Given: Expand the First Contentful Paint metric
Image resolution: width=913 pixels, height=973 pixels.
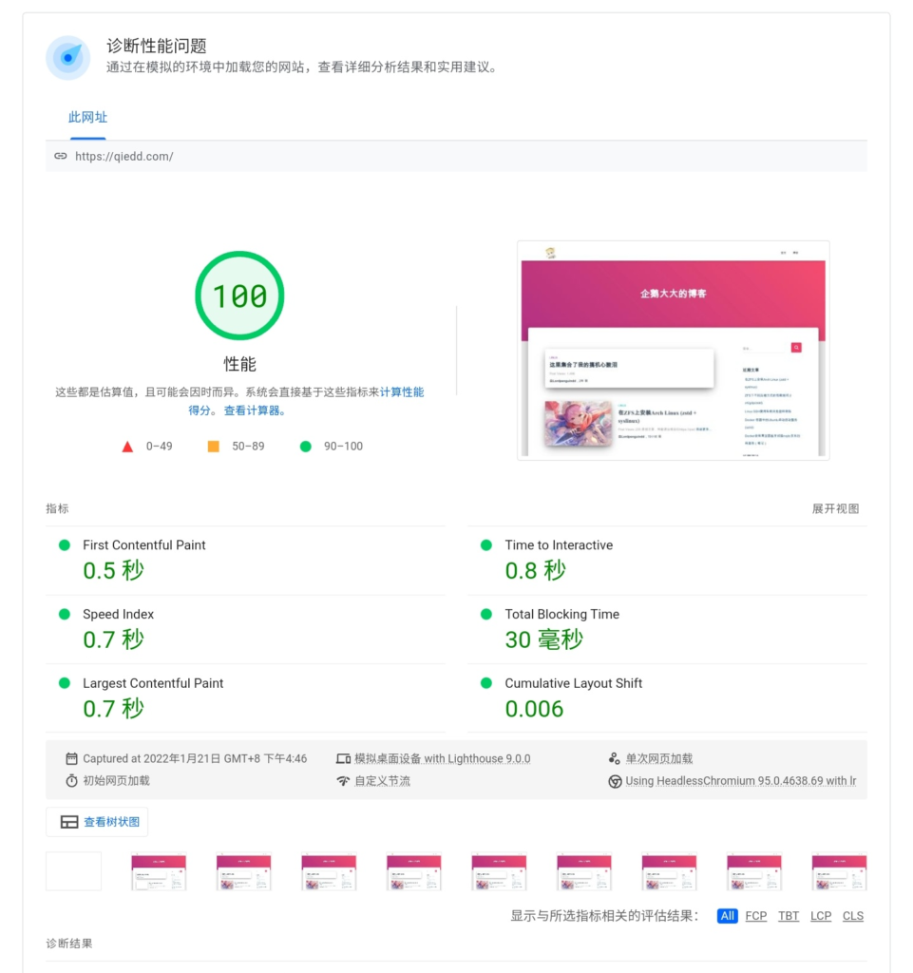Looking at the screenshot, I should [143, 545].
